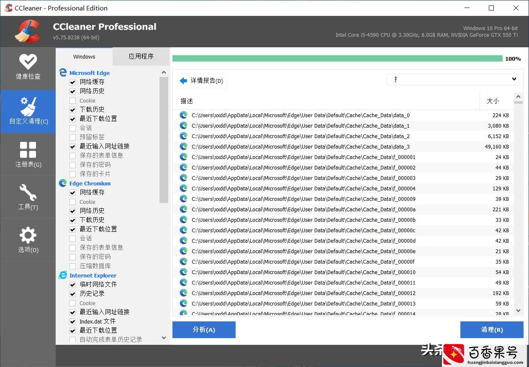Viewport: 529px width, 367px height.
Task: Click the 49,160 KB size value
Action: click(x=497, y=147)
